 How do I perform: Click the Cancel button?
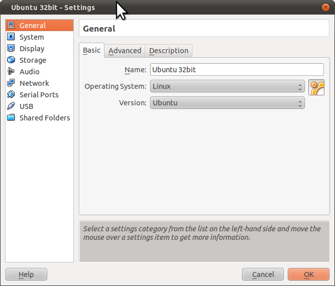coord(263,274)
